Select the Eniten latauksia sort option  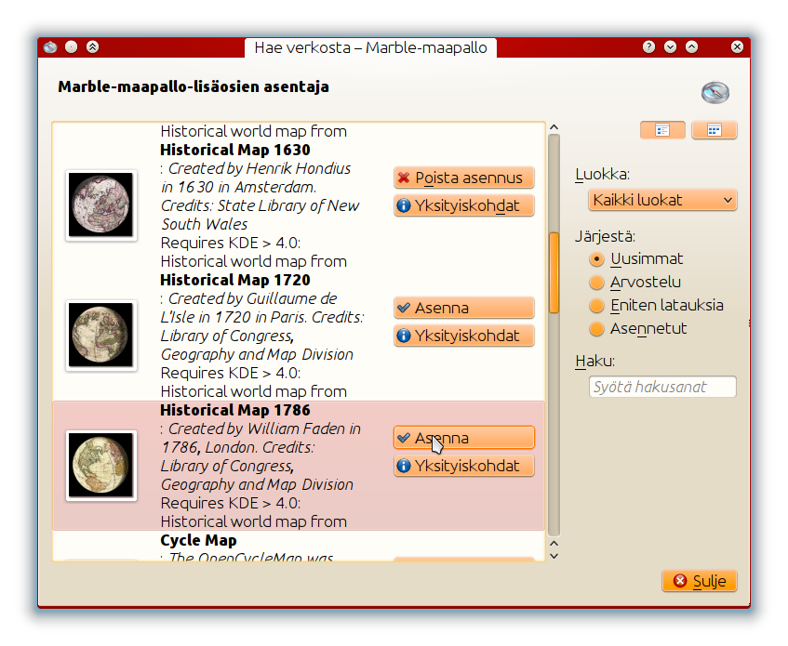click(656, 305)
